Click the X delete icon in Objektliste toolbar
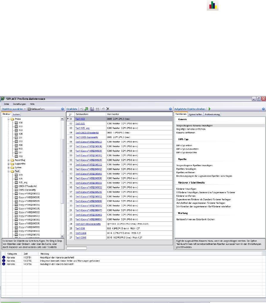 108,109
